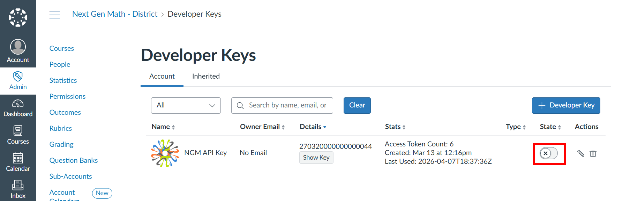Add a new Developer Key
Viewport: 630px width, 201px height.
click(566, 105)
